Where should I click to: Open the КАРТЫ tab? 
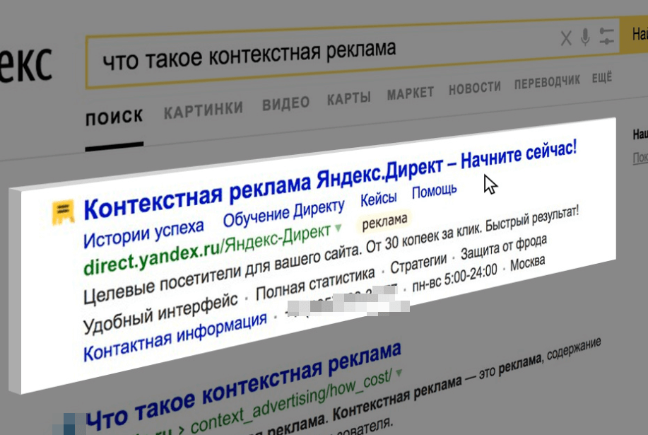coord(349,98)
